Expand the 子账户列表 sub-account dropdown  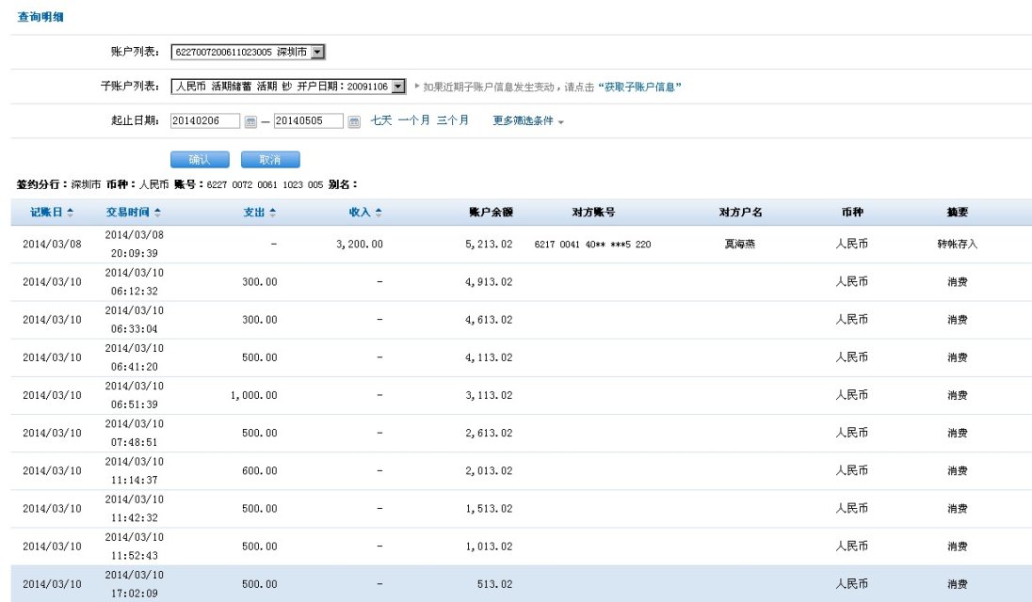pos(398,87)
